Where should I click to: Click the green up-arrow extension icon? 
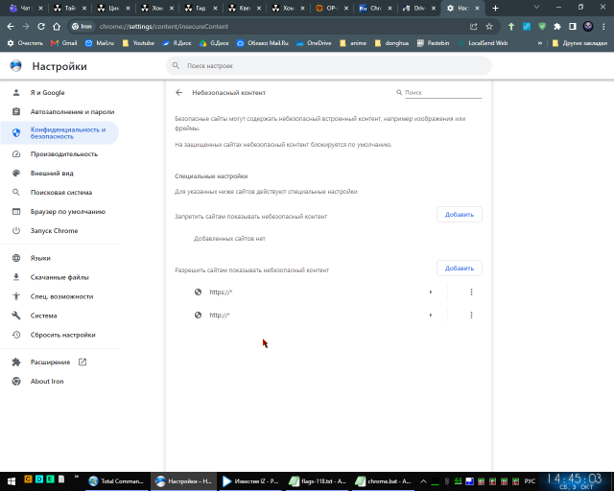pos(511,26)
